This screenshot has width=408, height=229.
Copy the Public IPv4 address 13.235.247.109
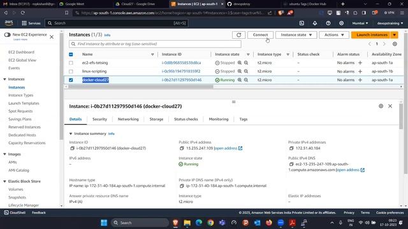click(182, 148)
